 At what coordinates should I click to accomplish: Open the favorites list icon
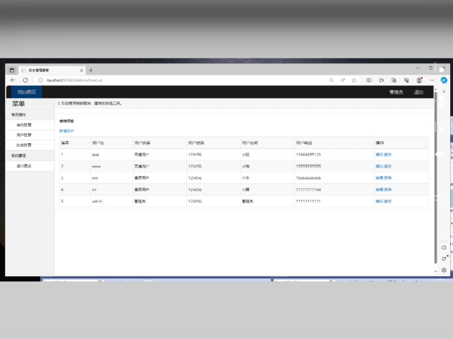point(382,80)
